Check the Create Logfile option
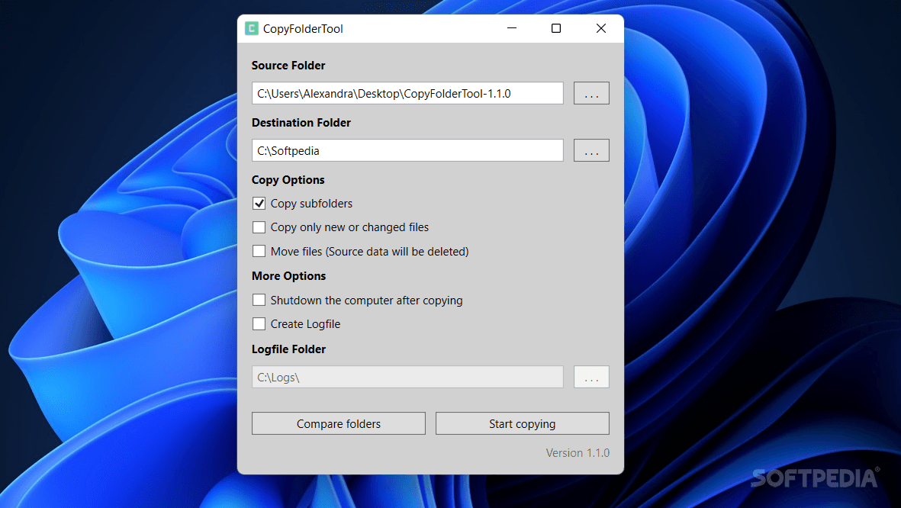Viewport: 901px width, 508px height. [x=259, y=324]
